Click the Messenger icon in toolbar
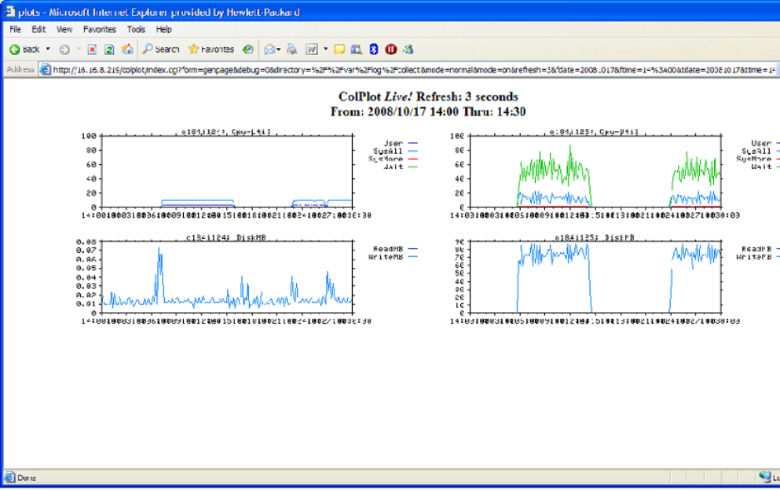 408,49
